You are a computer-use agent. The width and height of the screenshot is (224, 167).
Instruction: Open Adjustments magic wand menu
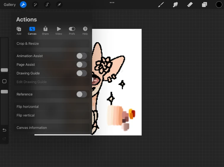pyautogui.click(x=35, y=5)
